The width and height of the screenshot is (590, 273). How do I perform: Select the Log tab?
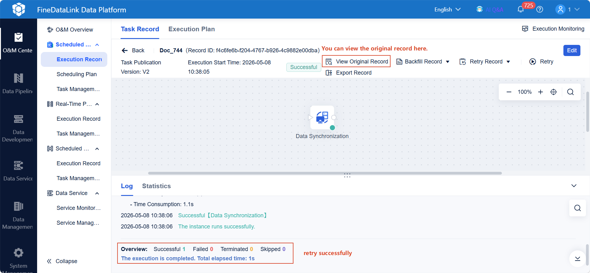point(127,186)
